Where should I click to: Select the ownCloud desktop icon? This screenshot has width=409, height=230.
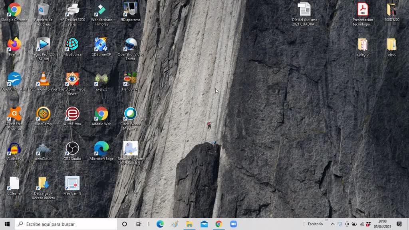[43, 151]
